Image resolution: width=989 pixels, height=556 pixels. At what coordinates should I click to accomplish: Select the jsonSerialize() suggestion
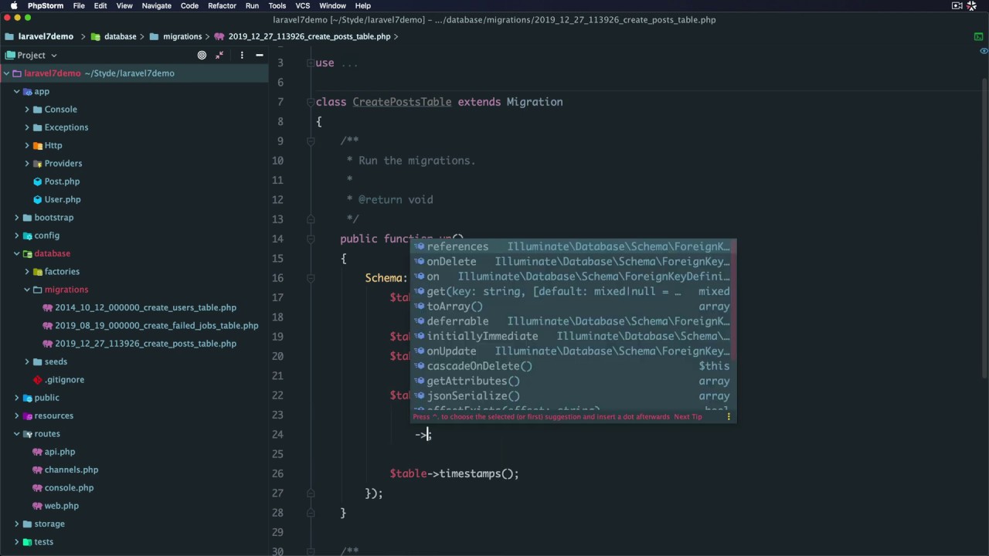(x=573, y=395)
